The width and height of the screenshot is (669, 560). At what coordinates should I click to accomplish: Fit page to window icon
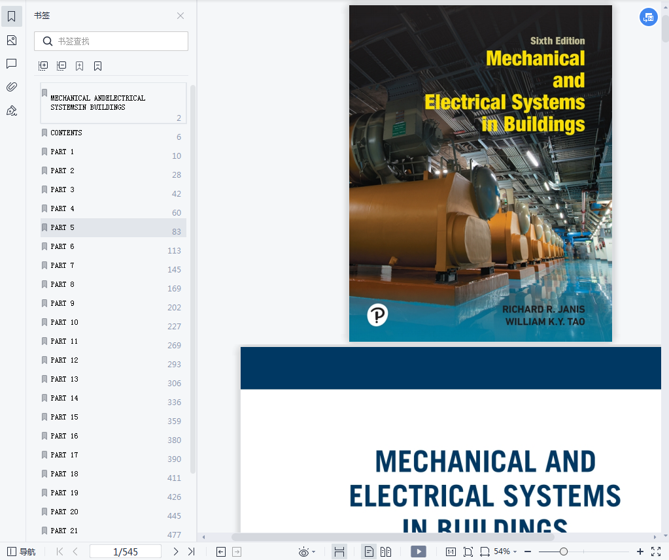[468, 552]
